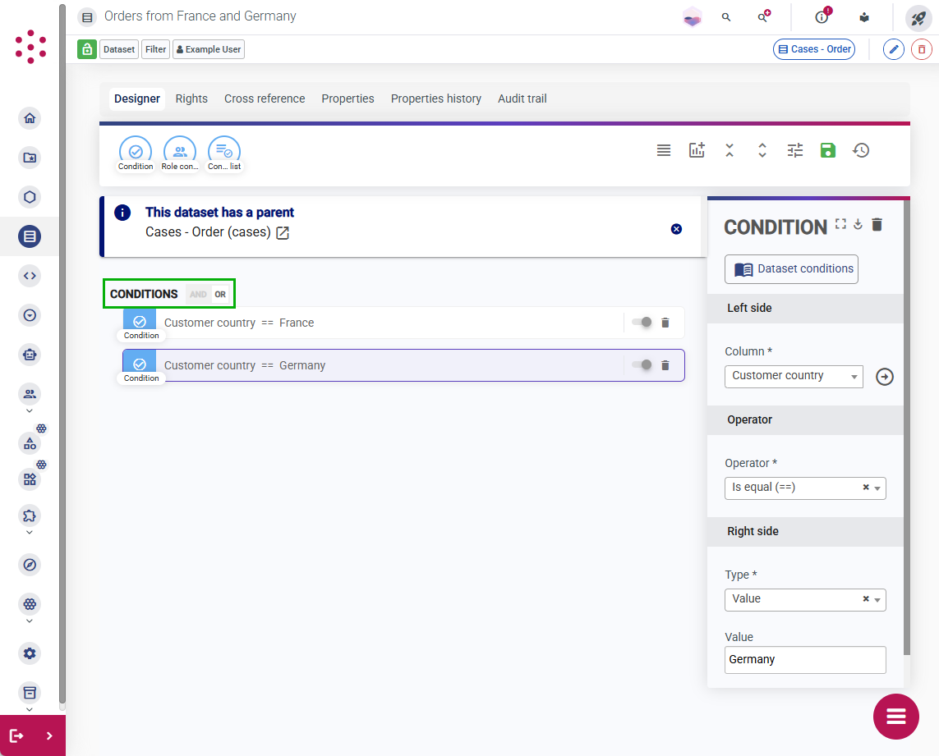Viewport: 939px width, 756px height.
Task: Open the Audit trail tab
Action: 522,99
